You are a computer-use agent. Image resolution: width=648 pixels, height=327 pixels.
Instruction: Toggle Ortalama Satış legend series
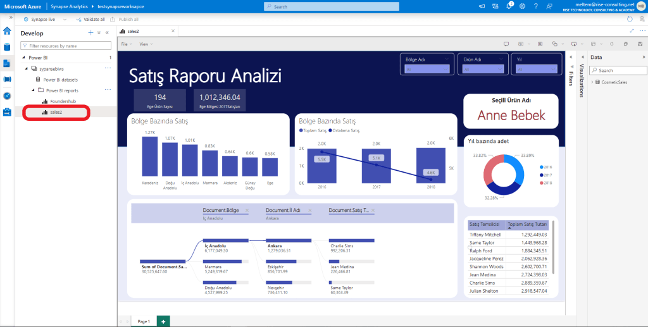(x=346, y=130)
